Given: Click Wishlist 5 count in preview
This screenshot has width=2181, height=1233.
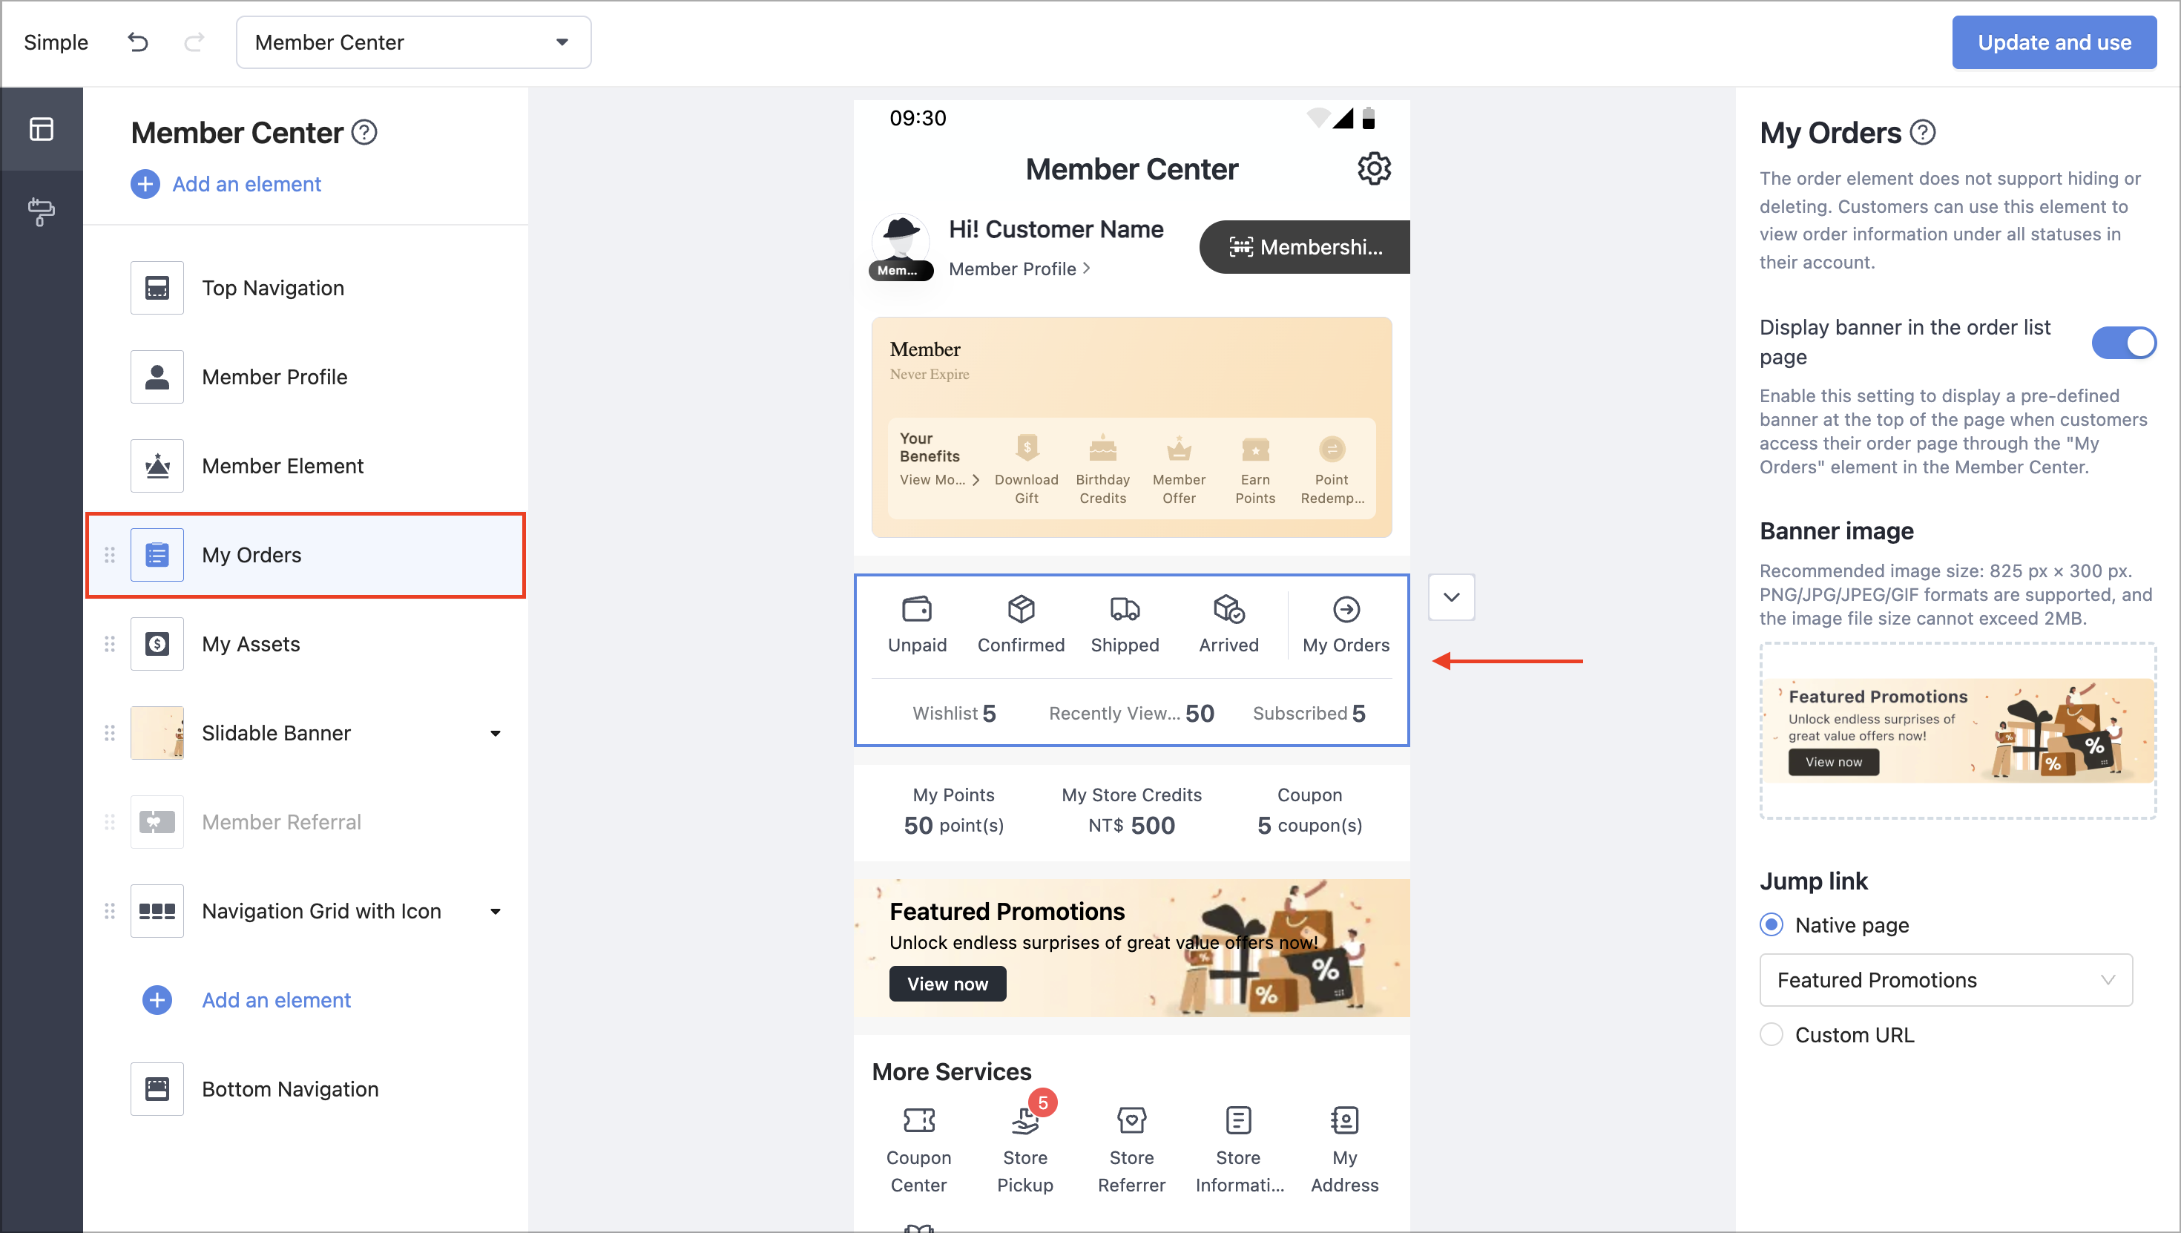Looking at the screenshot, I should [x=954, y=713].
